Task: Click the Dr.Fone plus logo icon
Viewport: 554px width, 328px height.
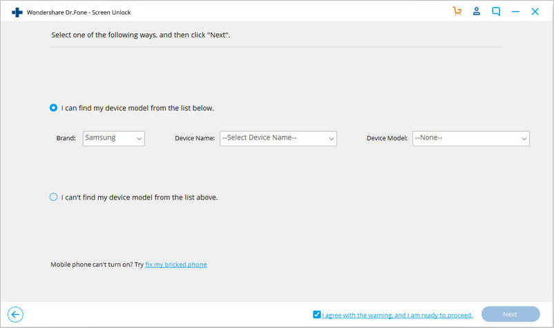Action: pos(17,12)
